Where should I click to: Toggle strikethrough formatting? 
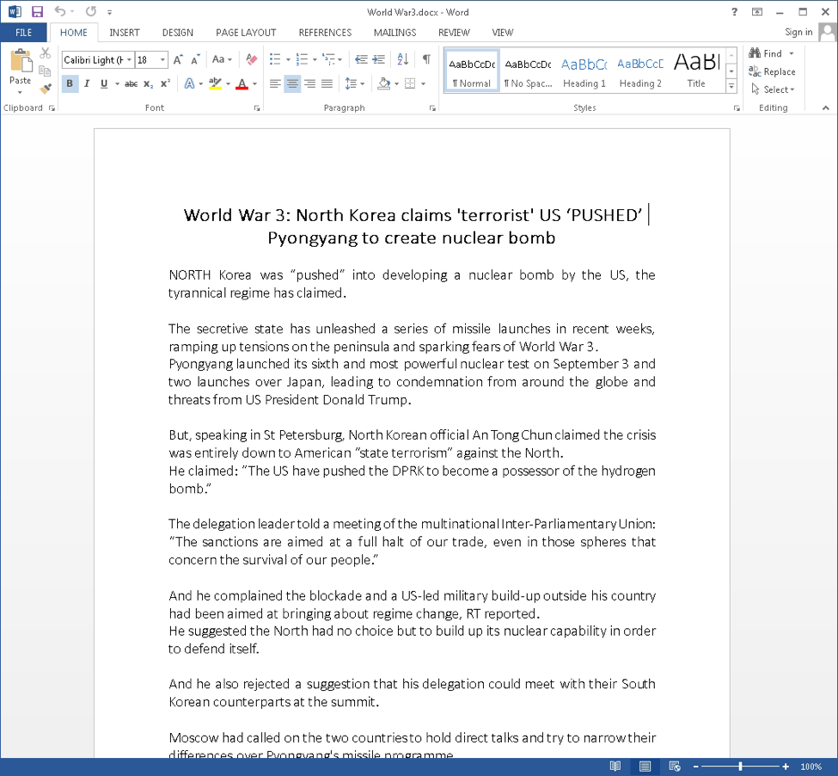[x=131, y=84]
